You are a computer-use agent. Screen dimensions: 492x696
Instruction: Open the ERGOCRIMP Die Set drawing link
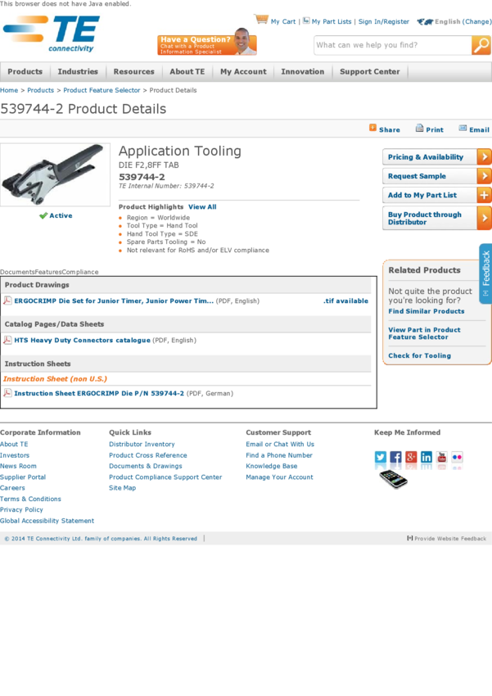pyautogui.click(x=114, y=301)
